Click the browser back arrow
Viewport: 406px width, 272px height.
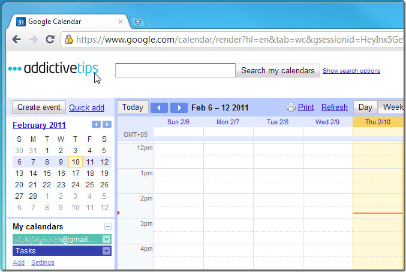17,40
